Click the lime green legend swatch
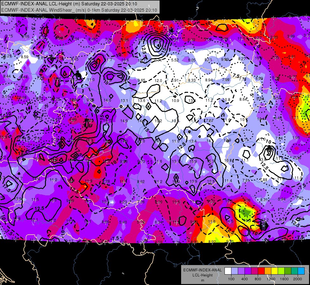The image size is (310, 285). [281, 271]
